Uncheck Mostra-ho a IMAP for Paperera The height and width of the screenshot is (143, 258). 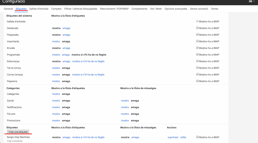[x=198, y=81]
